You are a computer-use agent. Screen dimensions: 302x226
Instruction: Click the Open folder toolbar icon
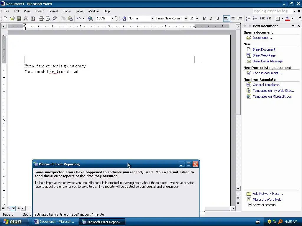pos(12,19)
